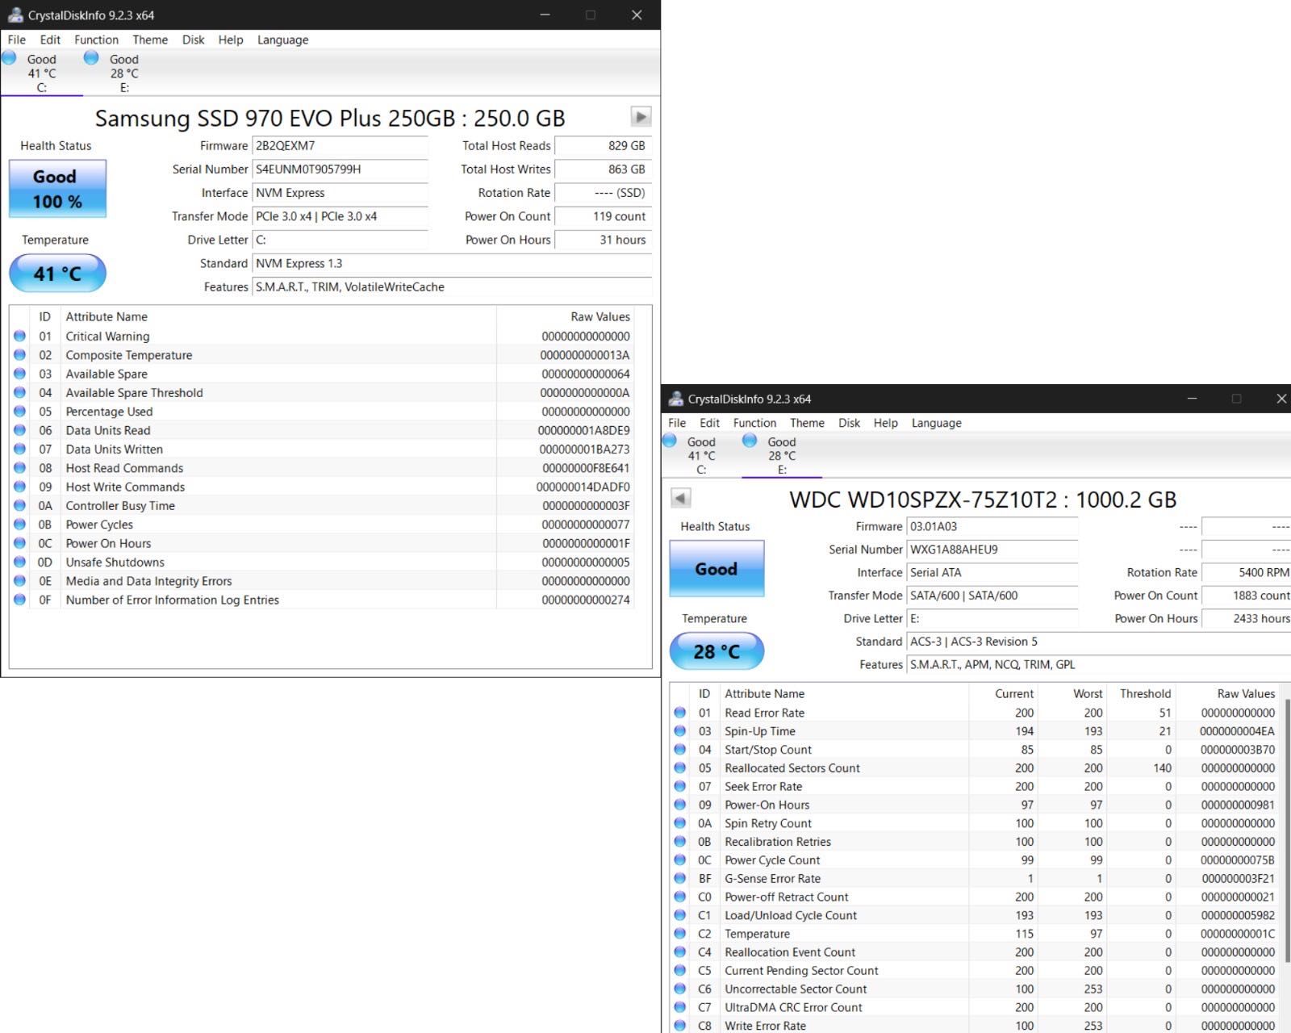The image size is (1291, 1033).
Task: Select Power Cycles row in Samsung list
Action: (x=323, y=525)
